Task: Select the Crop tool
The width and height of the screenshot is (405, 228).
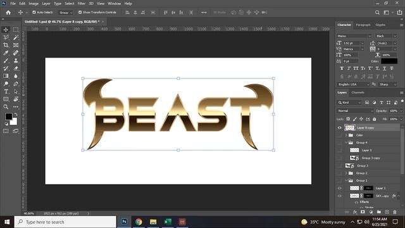Action: point(6,45)
